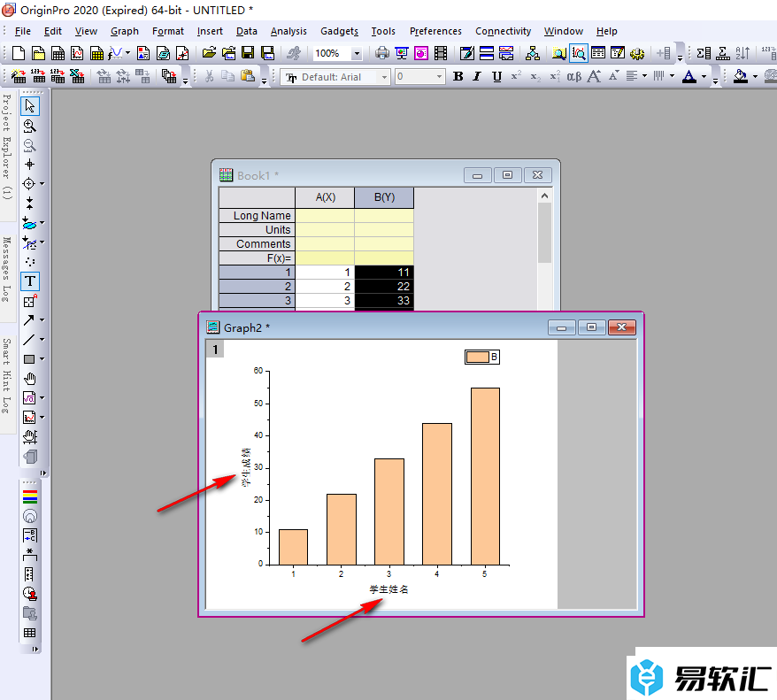Open the Analysis menu
Screen dimensions: 777x700
pos(288,31)
